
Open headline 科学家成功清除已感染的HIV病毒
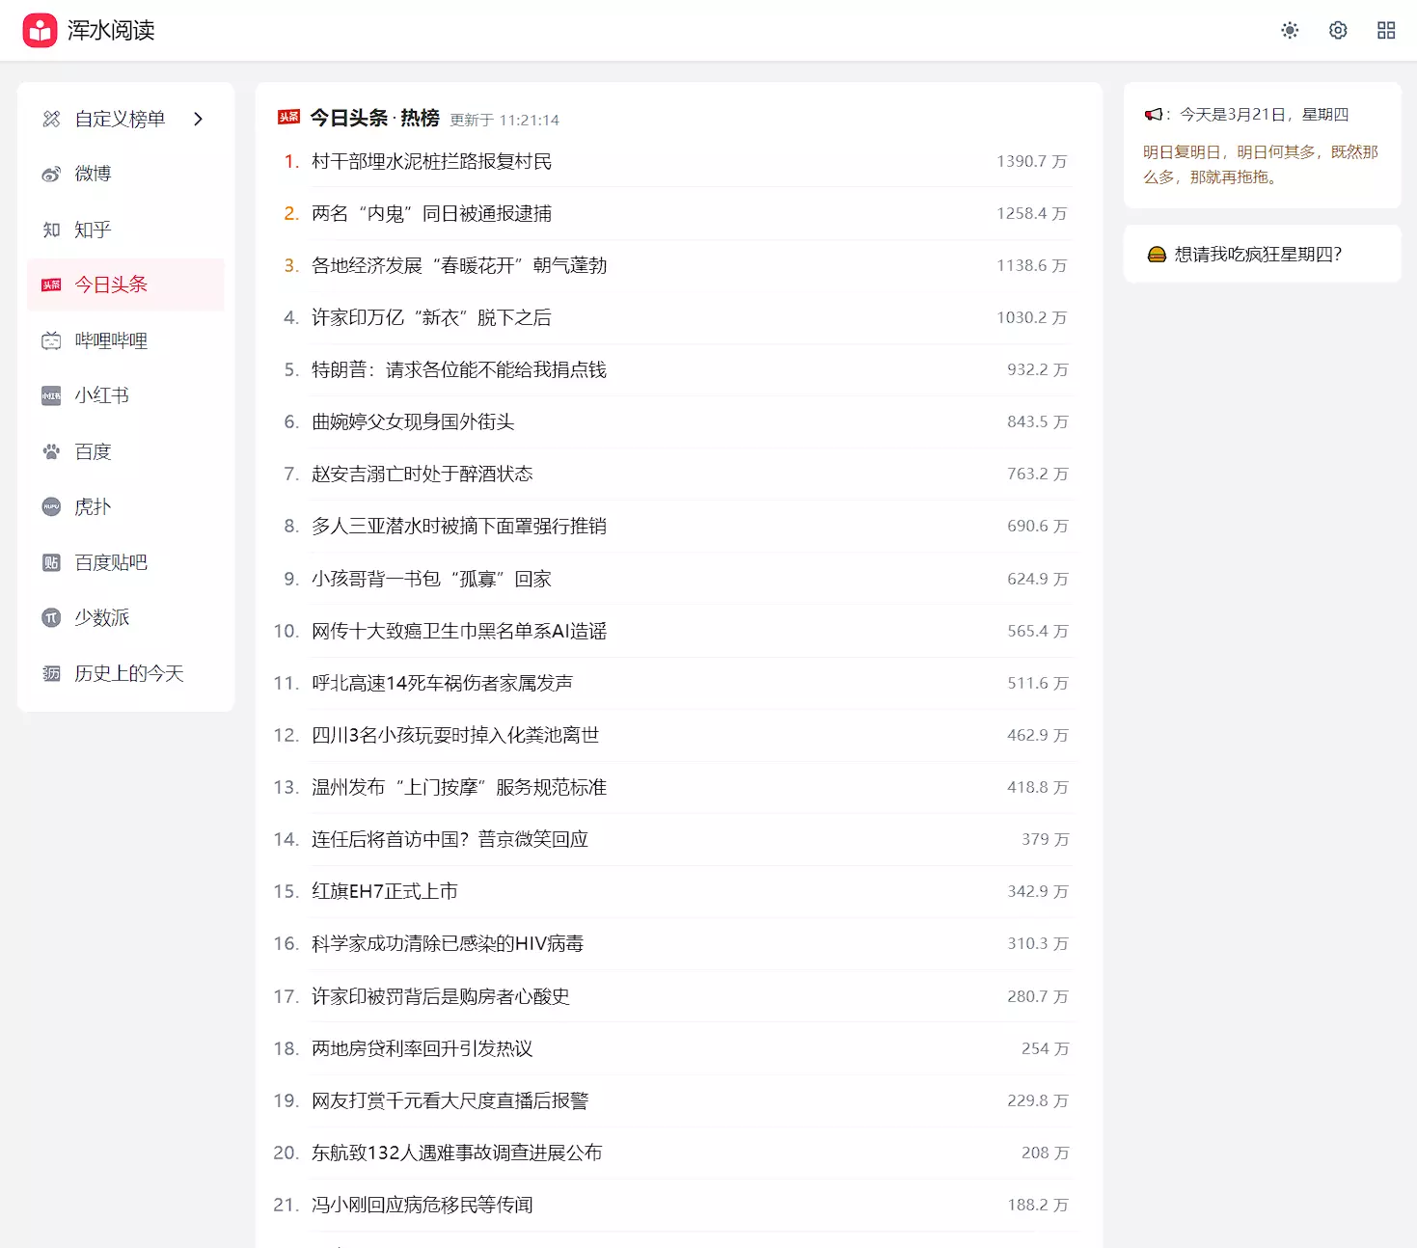click(x=447, y=943)
